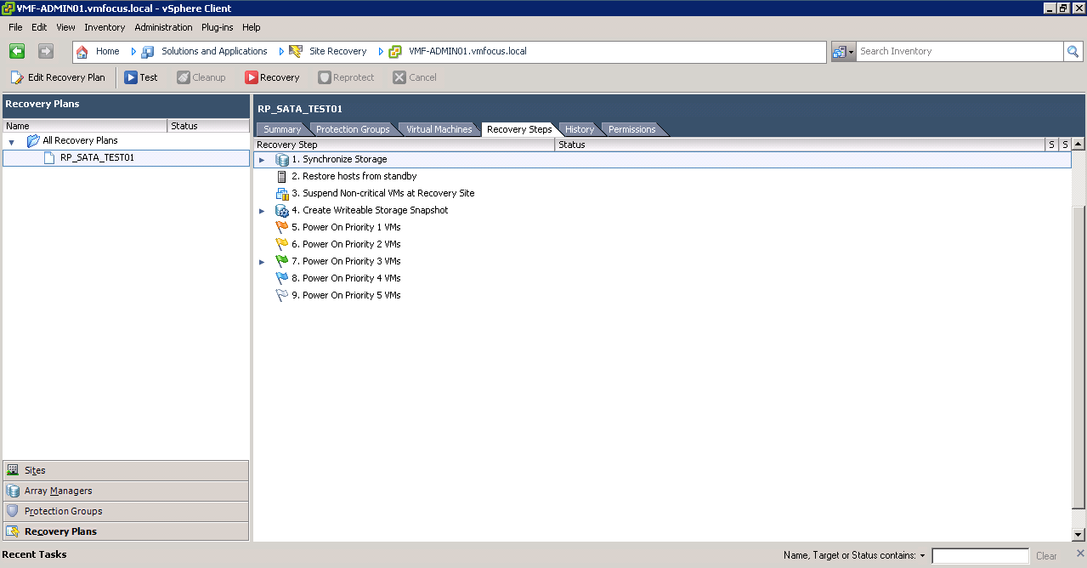Open Edit Recovery Plan
The image size is (1087, 568).
tap(58, 77)
